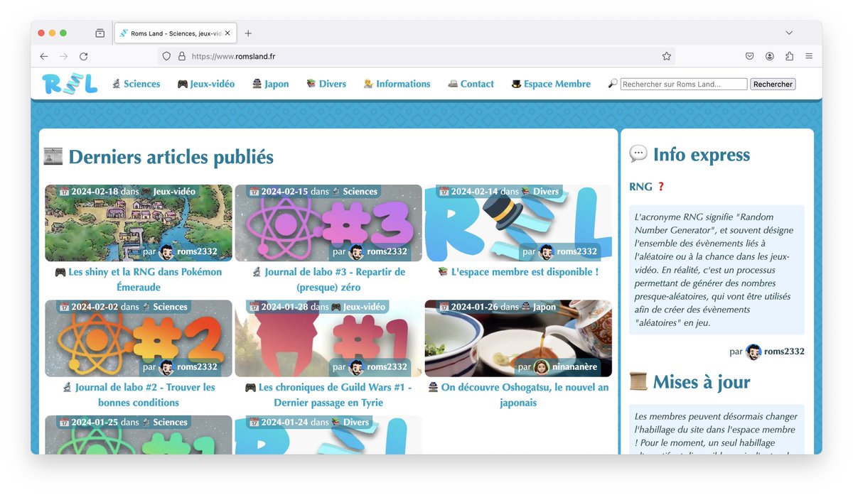Open On découvre Oshogatsu article link
This screenshot has height=495, width=853.
point(518,395)
